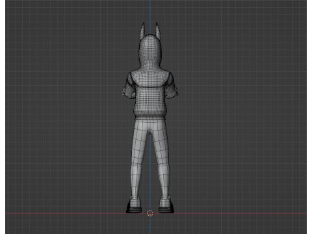Select the left pointed ear on the hood

point(143,31)
